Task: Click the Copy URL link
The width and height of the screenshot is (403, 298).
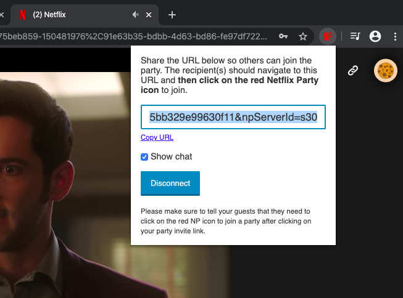Action: pos(157,137)
